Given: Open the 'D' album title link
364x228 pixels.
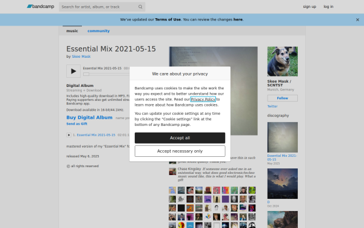Looking at the screenshot, I should 268,202.
